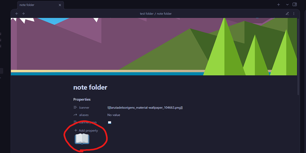306x153 pixels.
Task: Click the aliases property arrow icon
Action: (x=75, y=115)
